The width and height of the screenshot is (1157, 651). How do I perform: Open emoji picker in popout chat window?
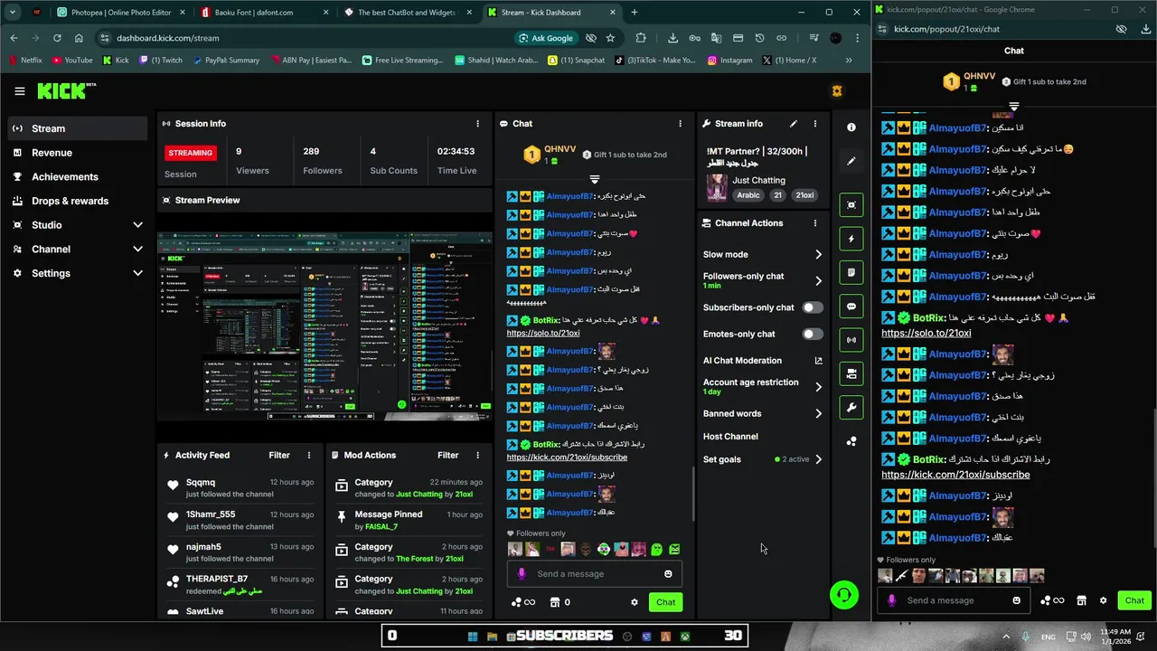tap(1017, 600)
